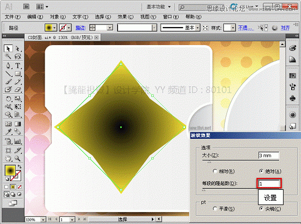The image size is (301, 224).
Task: Click the 不透明度 opacity link
Action: click(246, 28)
